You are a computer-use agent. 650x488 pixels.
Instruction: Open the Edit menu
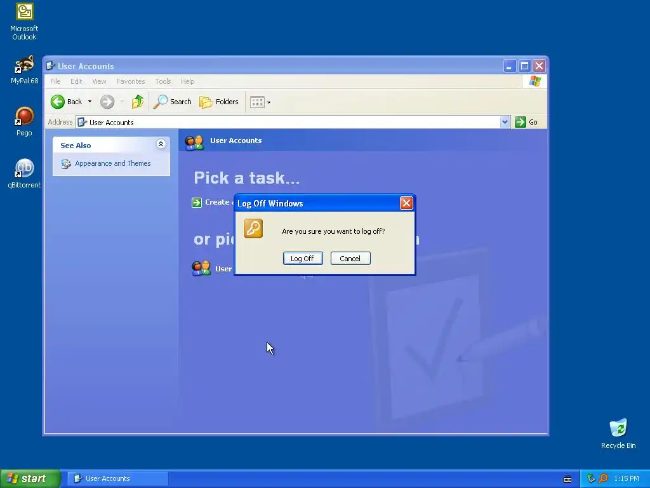[76, 81]
